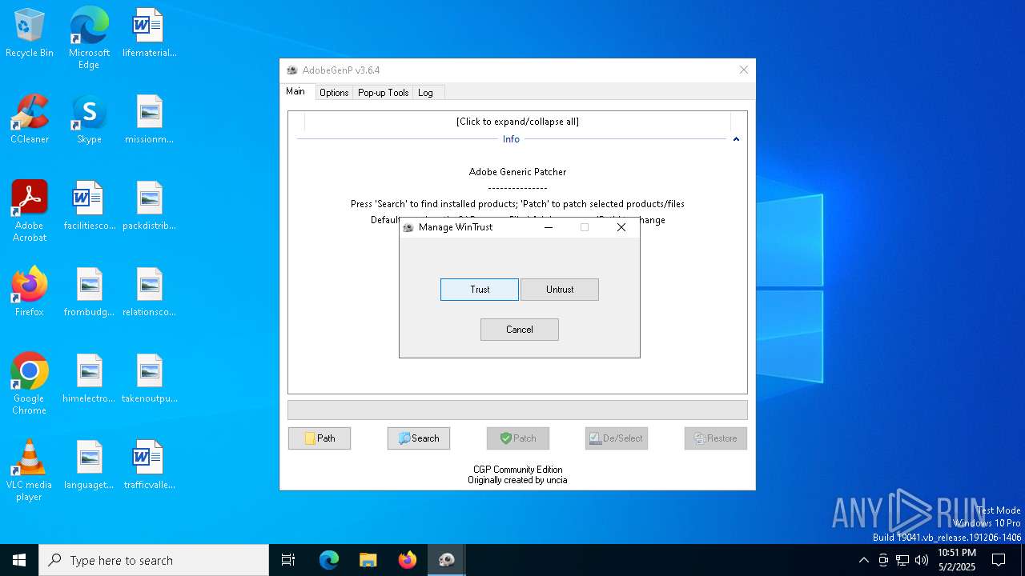Open the Log tab
The image size is (1025, 576).
[x=425, y=93]
